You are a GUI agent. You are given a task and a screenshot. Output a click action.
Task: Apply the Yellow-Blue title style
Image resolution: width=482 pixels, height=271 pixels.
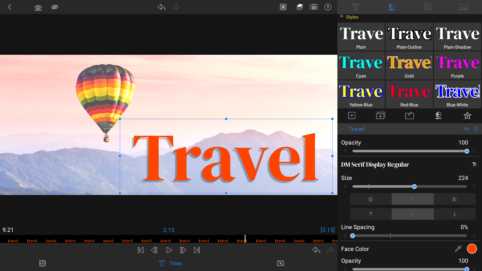(x=361, y=95)
